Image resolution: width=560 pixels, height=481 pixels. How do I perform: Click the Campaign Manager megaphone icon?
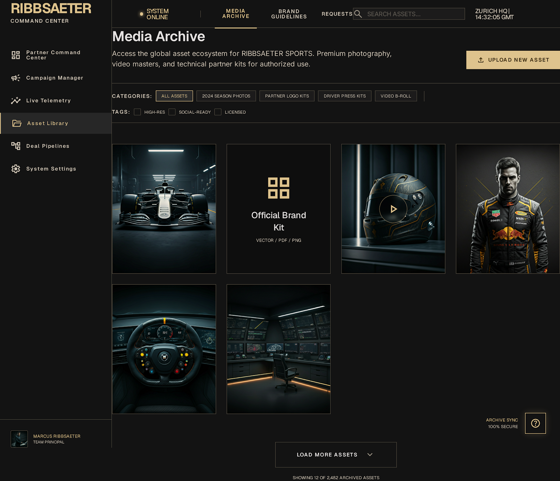16,78
